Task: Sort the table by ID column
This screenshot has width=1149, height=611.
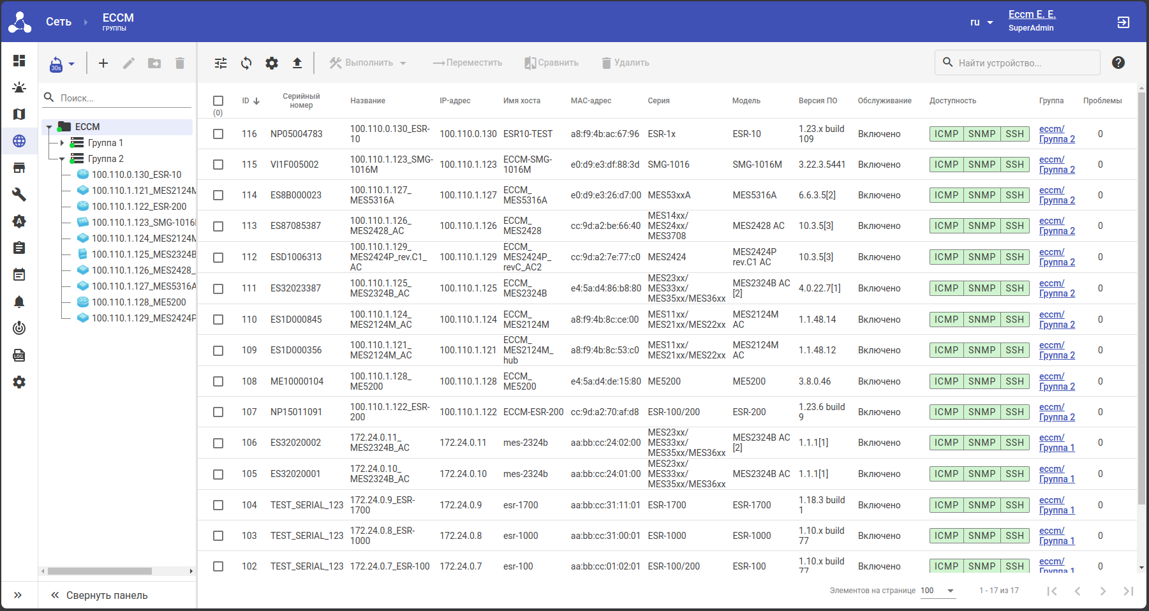Action: pyautogui.click(x=251, y=101)
